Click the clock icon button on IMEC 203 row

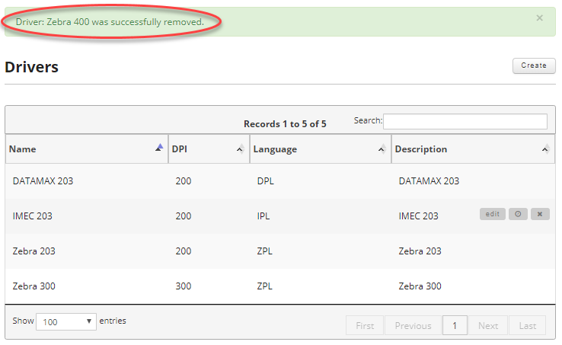click(518, 214)
